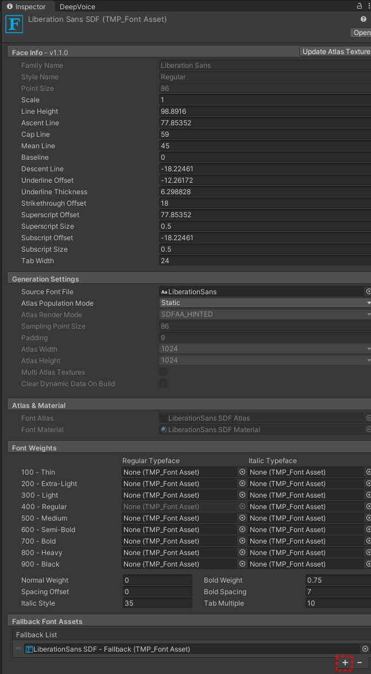Pick 200 - Extra-Light Regular Typeface asset

point(242,484)
